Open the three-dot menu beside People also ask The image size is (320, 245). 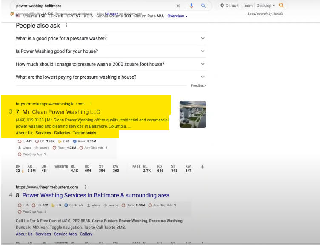[x=66, y=25]
